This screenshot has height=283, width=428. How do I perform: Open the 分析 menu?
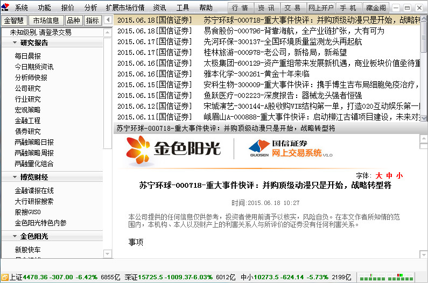[90, 8]
